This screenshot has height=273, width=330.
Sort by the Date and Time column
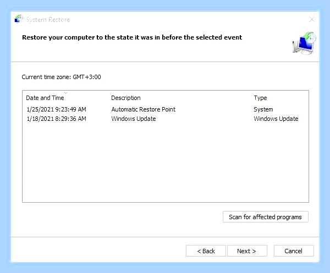pyautogui.click(x=45, y=98)
